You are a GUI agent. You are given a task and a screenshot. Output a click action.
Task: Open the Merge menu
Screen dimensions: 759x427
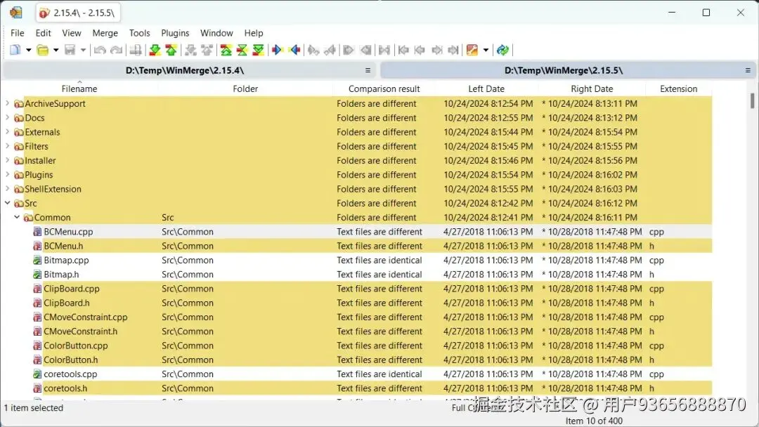pos(105,33)
